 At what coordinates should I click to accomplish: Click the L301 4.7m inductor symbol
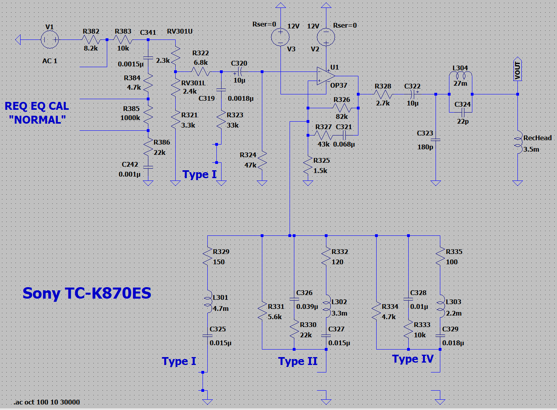(208, 302)
